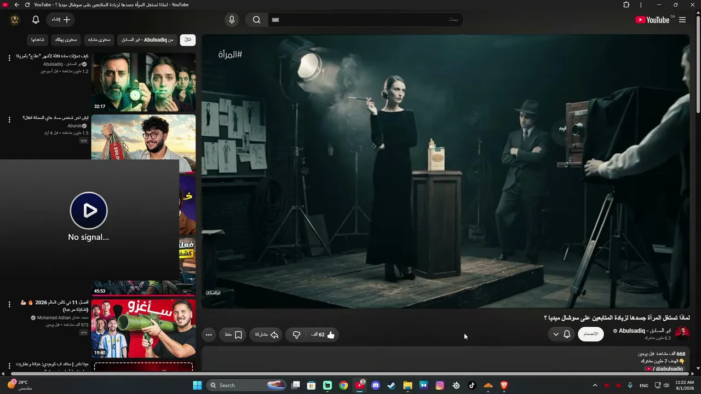Open the 32:17 recommended video thumbnail
Image resolution: width=701 pixels, height=394 pixels.
pyautogui.click(x=143, y=82)
